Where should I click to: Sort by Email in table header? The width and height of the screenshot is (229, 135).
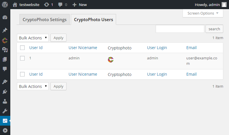click(191, 48)
